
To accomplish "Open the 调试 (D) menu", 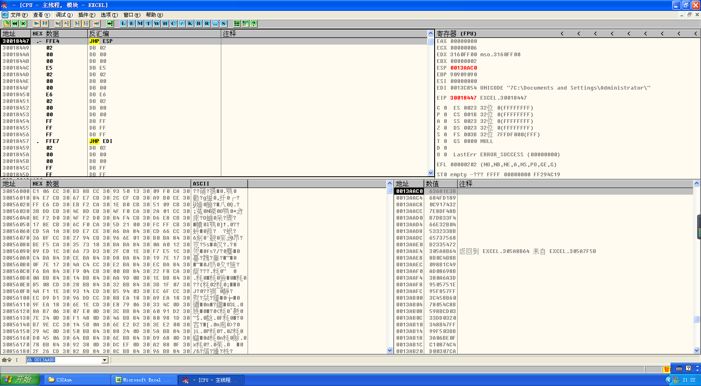I will point(64,15).
